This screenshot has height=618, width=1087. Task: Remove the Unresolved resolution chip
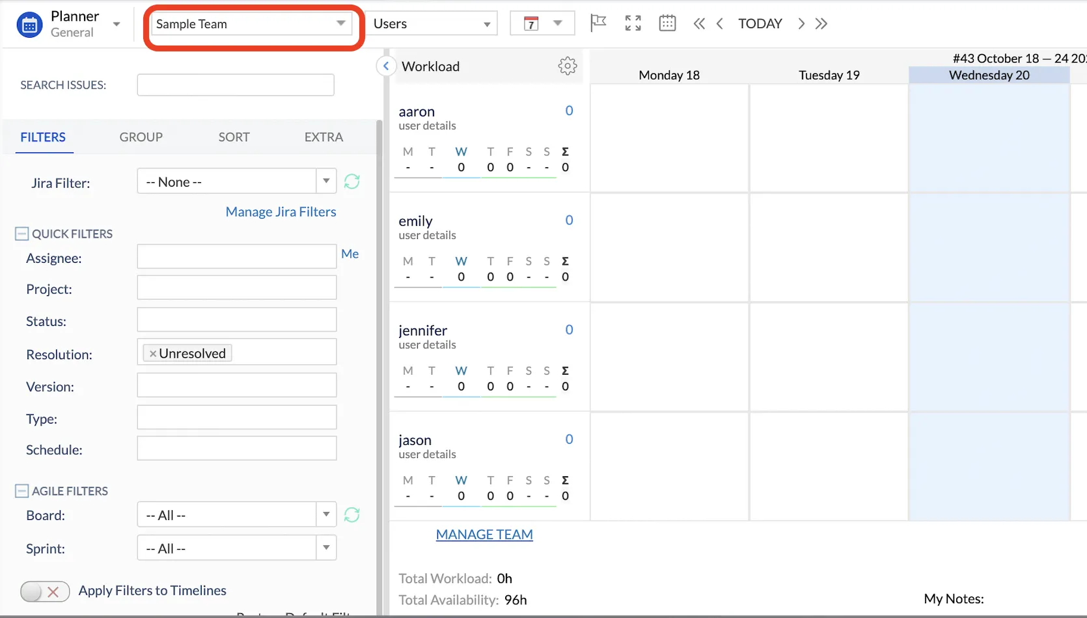click(152, 353)
